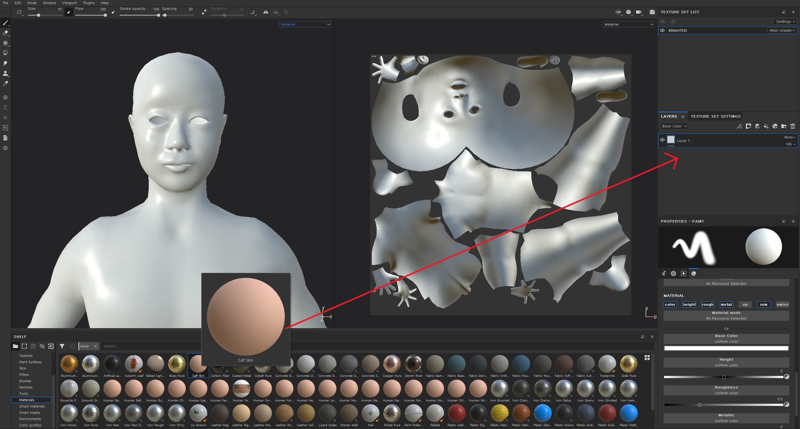Image resolution: width=800 pixels, height=429 pixels.
Task: Select the Clone stamp tool
Action: pyautogui.click(x=5, y=73)
